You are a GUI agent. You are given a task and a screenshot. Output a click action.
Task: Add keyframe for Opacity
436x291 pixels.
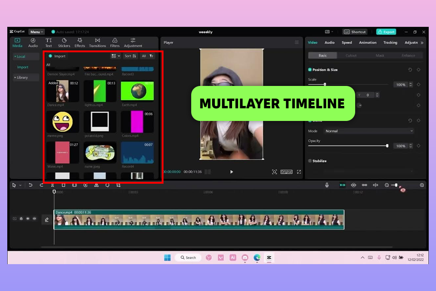(x=418, y=145)
